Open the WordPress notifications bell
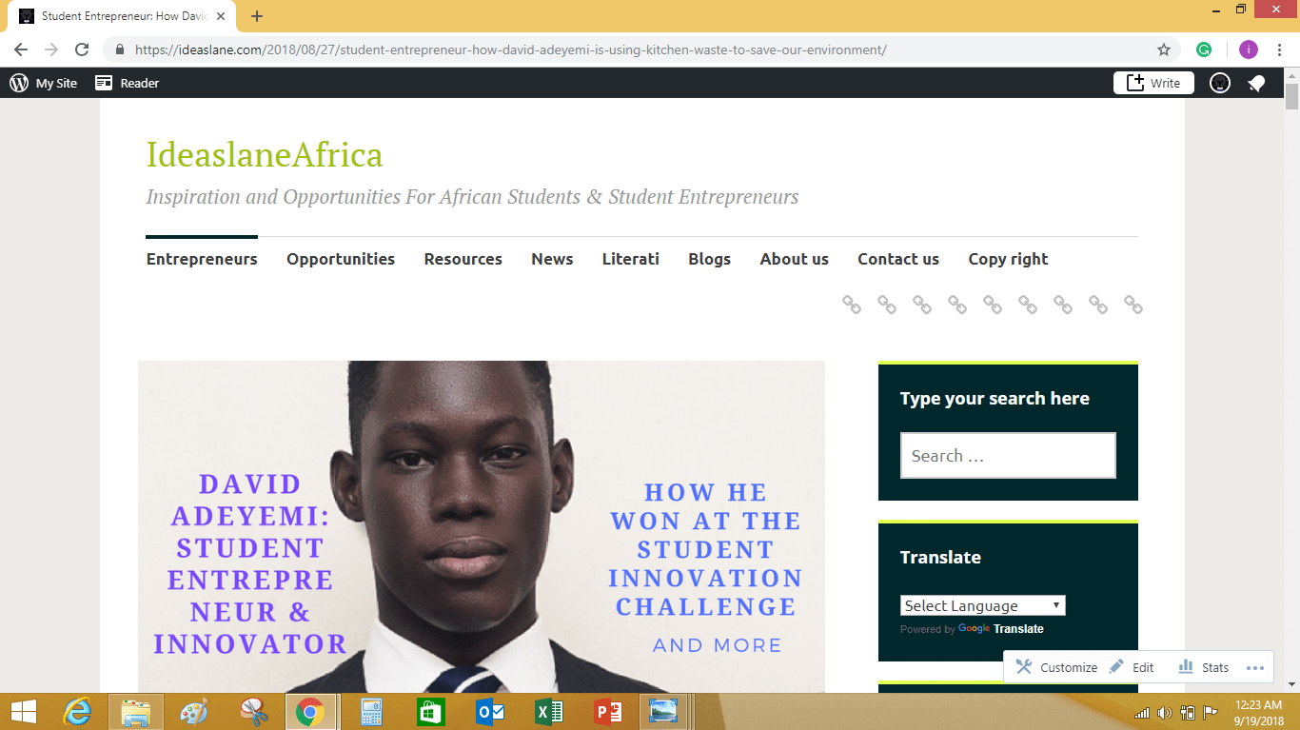1300x730 pixels. pyautogui.click(x=1256, y=83)
